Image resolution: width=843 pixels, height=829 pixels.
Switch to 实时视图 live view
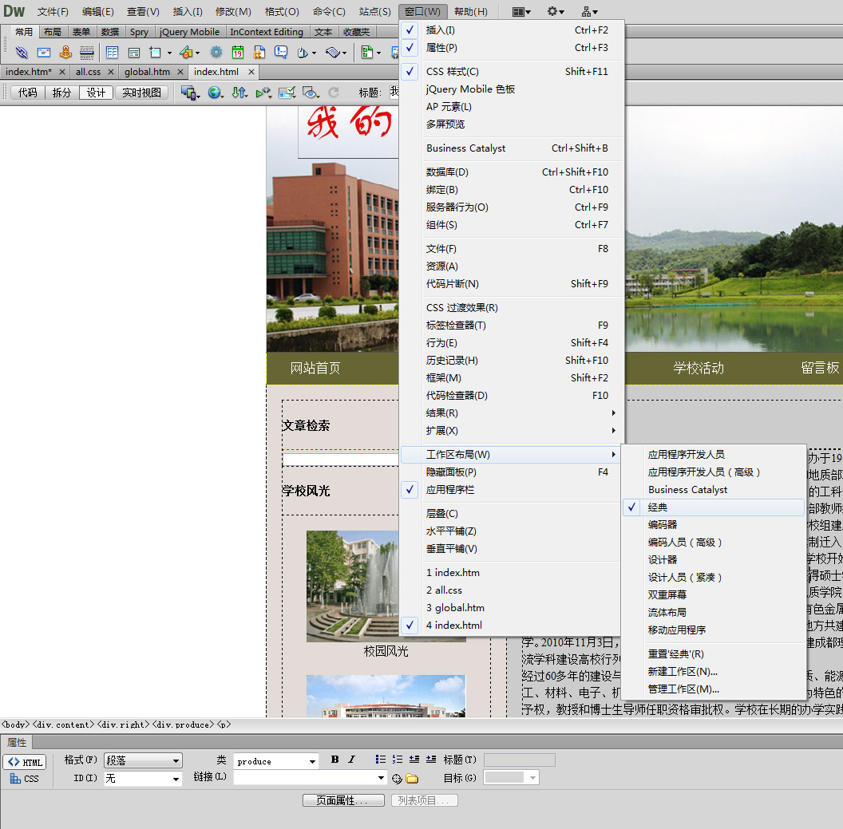(141, 93)
